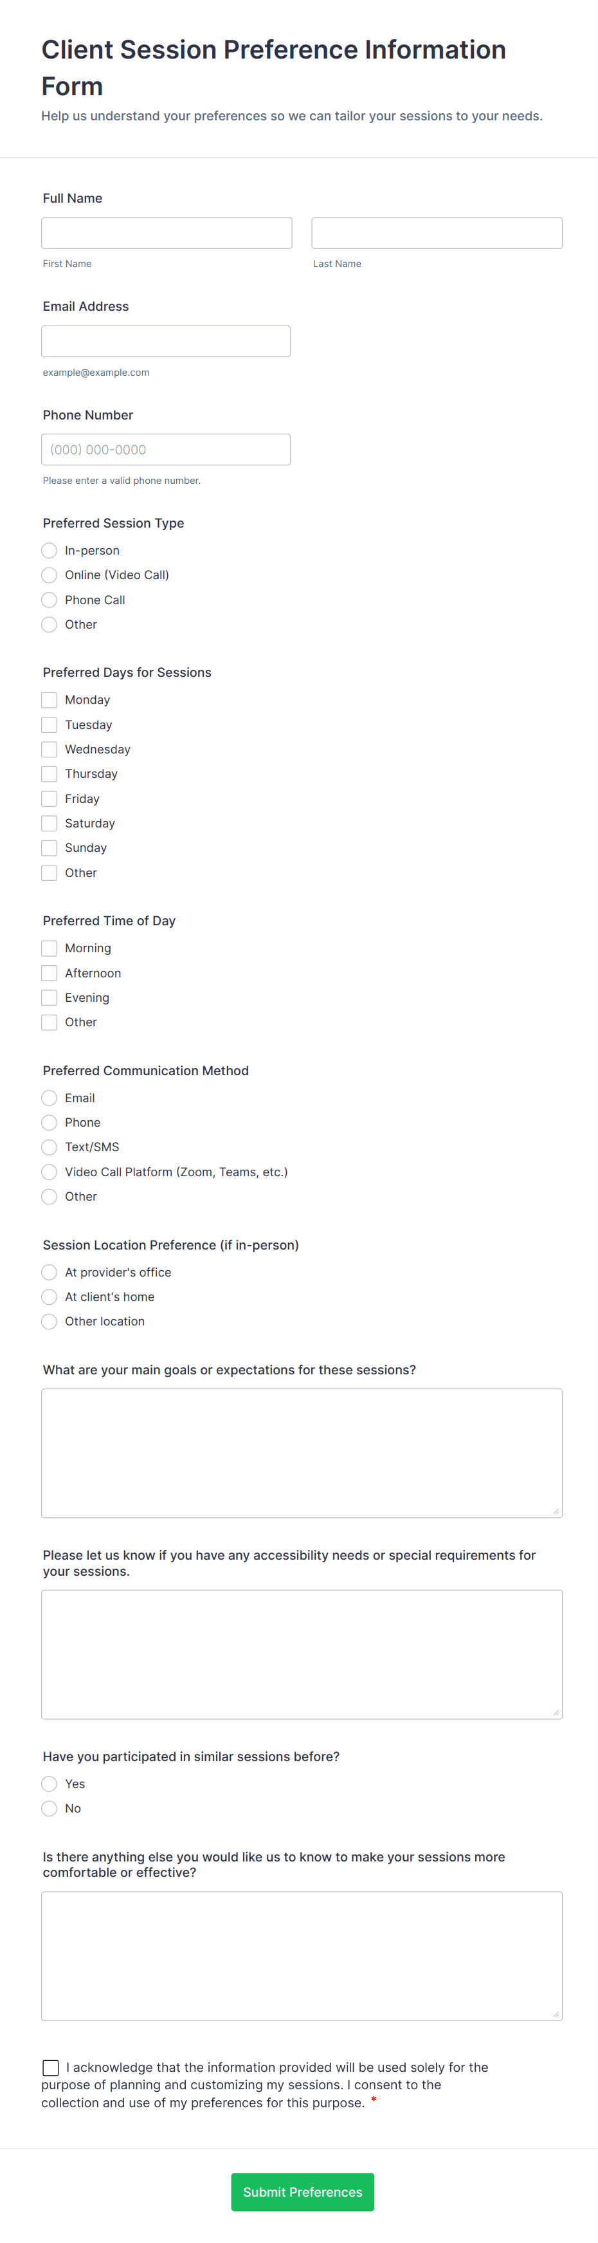The height and width of the screenshot is (2243, 598).
Task: Choose Video Call Platform communication option
Action: (50, 1172)
